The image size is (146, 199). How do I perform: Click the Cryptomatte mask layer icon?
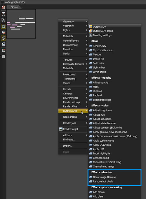[91, 50]
